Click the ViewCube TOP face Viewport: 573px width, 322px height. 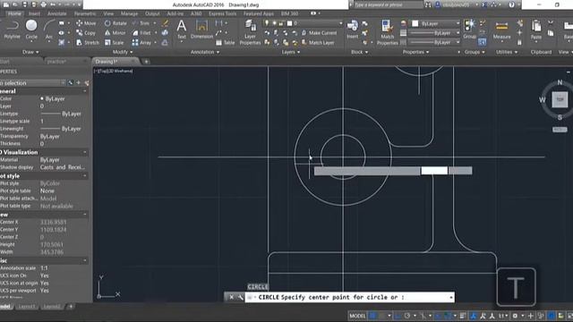(560, 99)
